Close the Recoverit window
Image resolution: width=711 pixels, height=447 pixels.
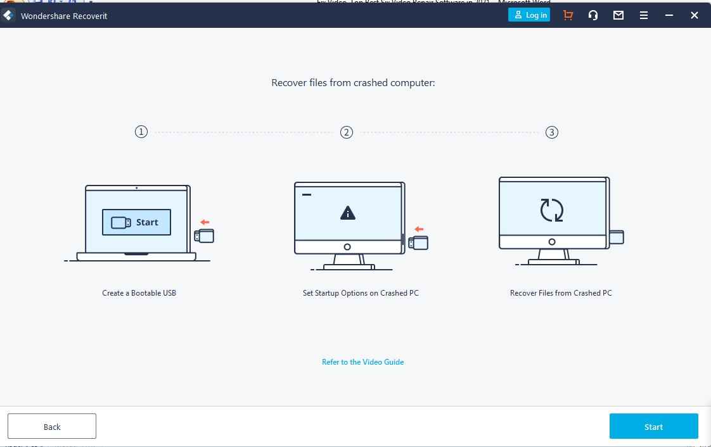[x=695, y=15]
